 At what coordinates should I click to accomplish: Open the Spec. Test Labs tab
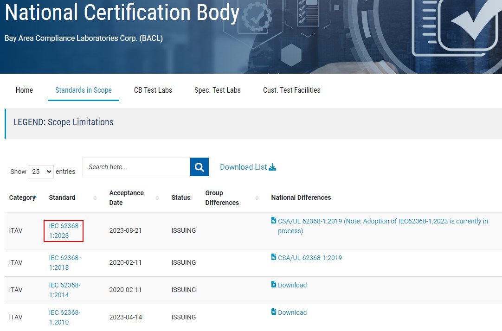pyautogui.click(x=217, y=90)
